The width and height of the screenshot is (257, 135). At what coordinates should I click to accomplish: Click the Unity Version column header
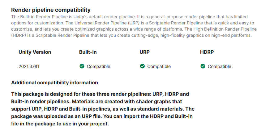pyautogui.click(x=35, y=52)
